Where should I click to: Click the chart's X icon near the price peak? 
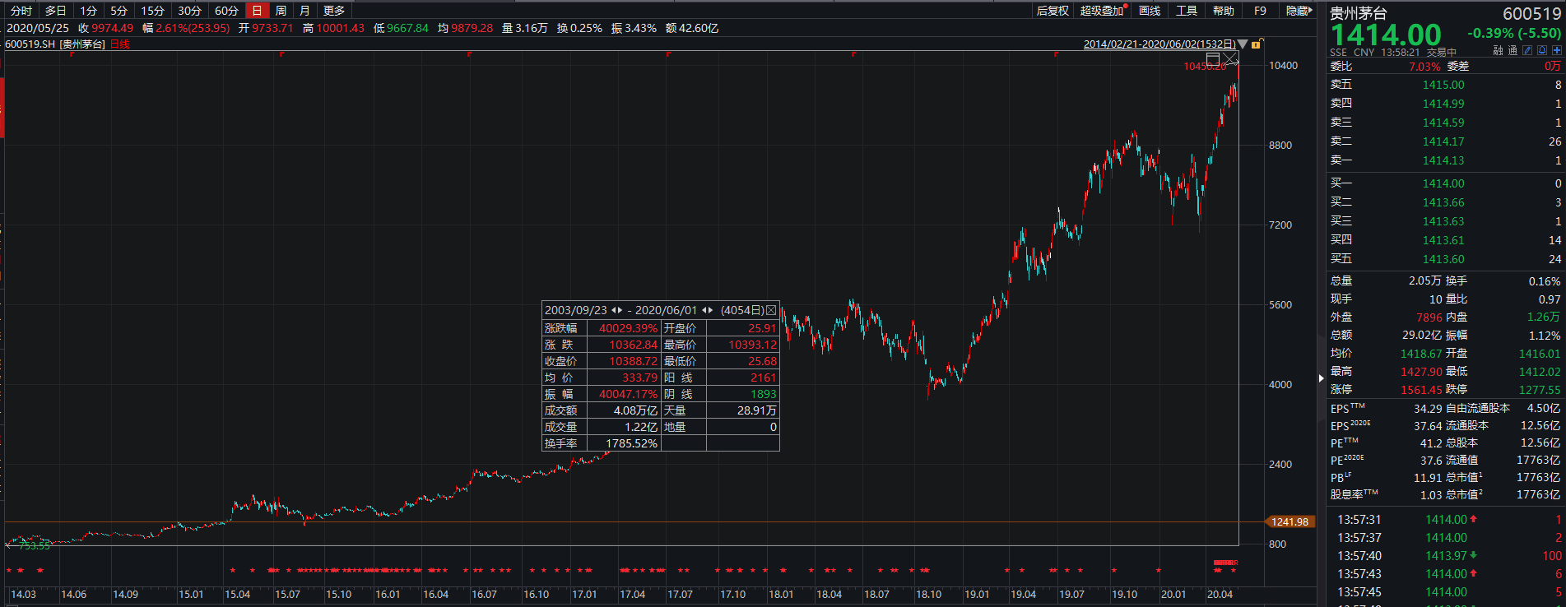coord(1230,59)
